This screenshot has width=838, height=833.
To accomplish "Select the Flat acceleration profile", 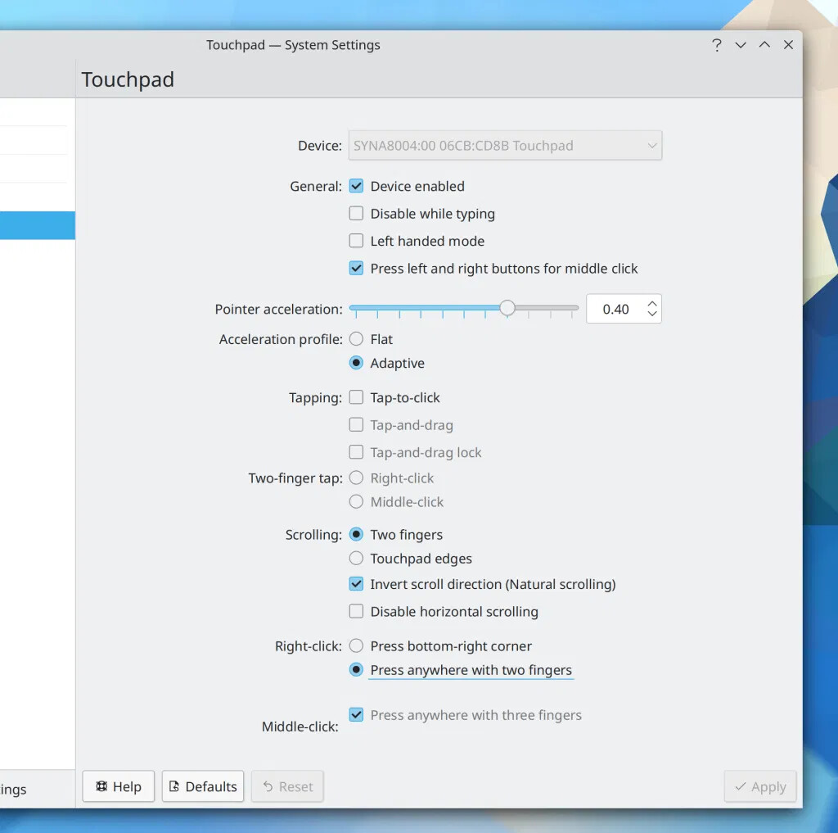I will (x=356, y=339).
